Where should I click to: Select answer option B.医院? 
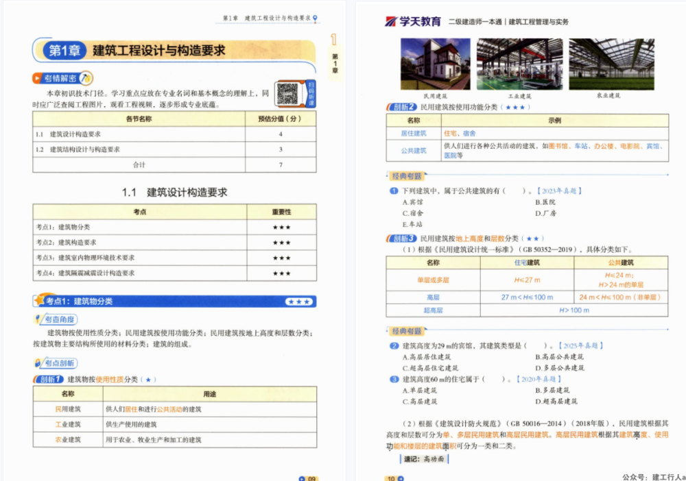[x=545, y=202]
